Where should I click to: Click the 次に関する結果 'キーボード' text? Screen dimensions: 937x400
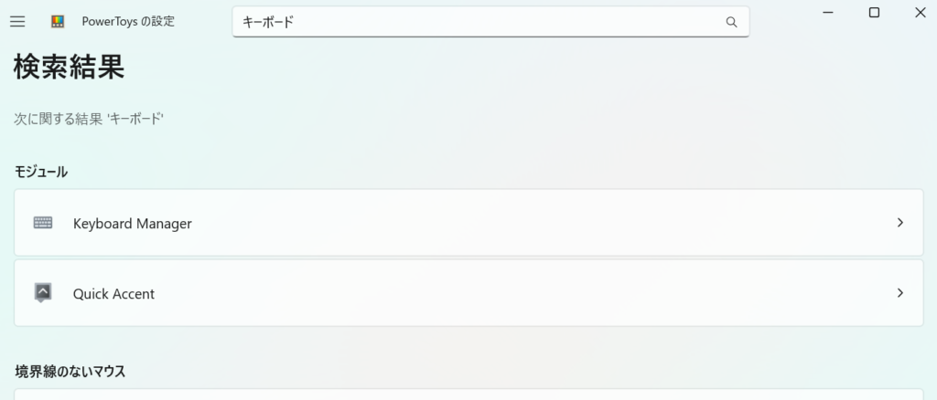pyautogui.click(x=89, y=119)
